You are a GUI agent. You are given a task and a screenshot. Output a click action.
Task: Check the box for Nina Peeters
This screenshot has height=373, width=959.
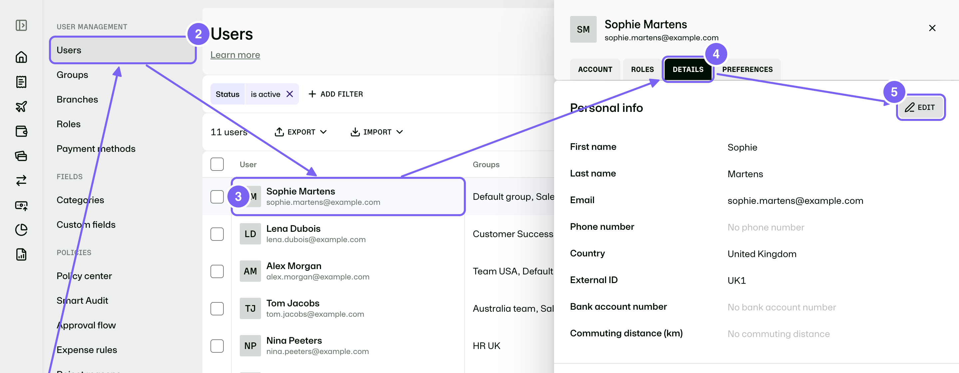217,345
